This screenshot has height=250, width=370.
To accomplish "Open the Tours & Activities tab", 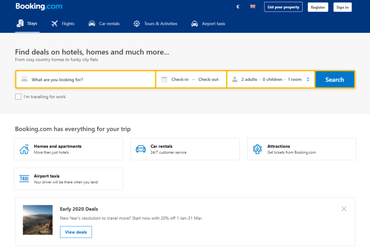I will tap(155, 24).
